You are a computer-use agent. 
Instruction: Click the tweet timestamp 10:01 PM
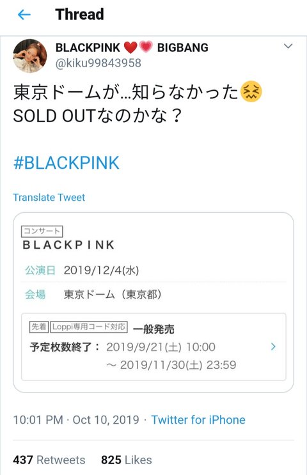[x=38, y=420]
